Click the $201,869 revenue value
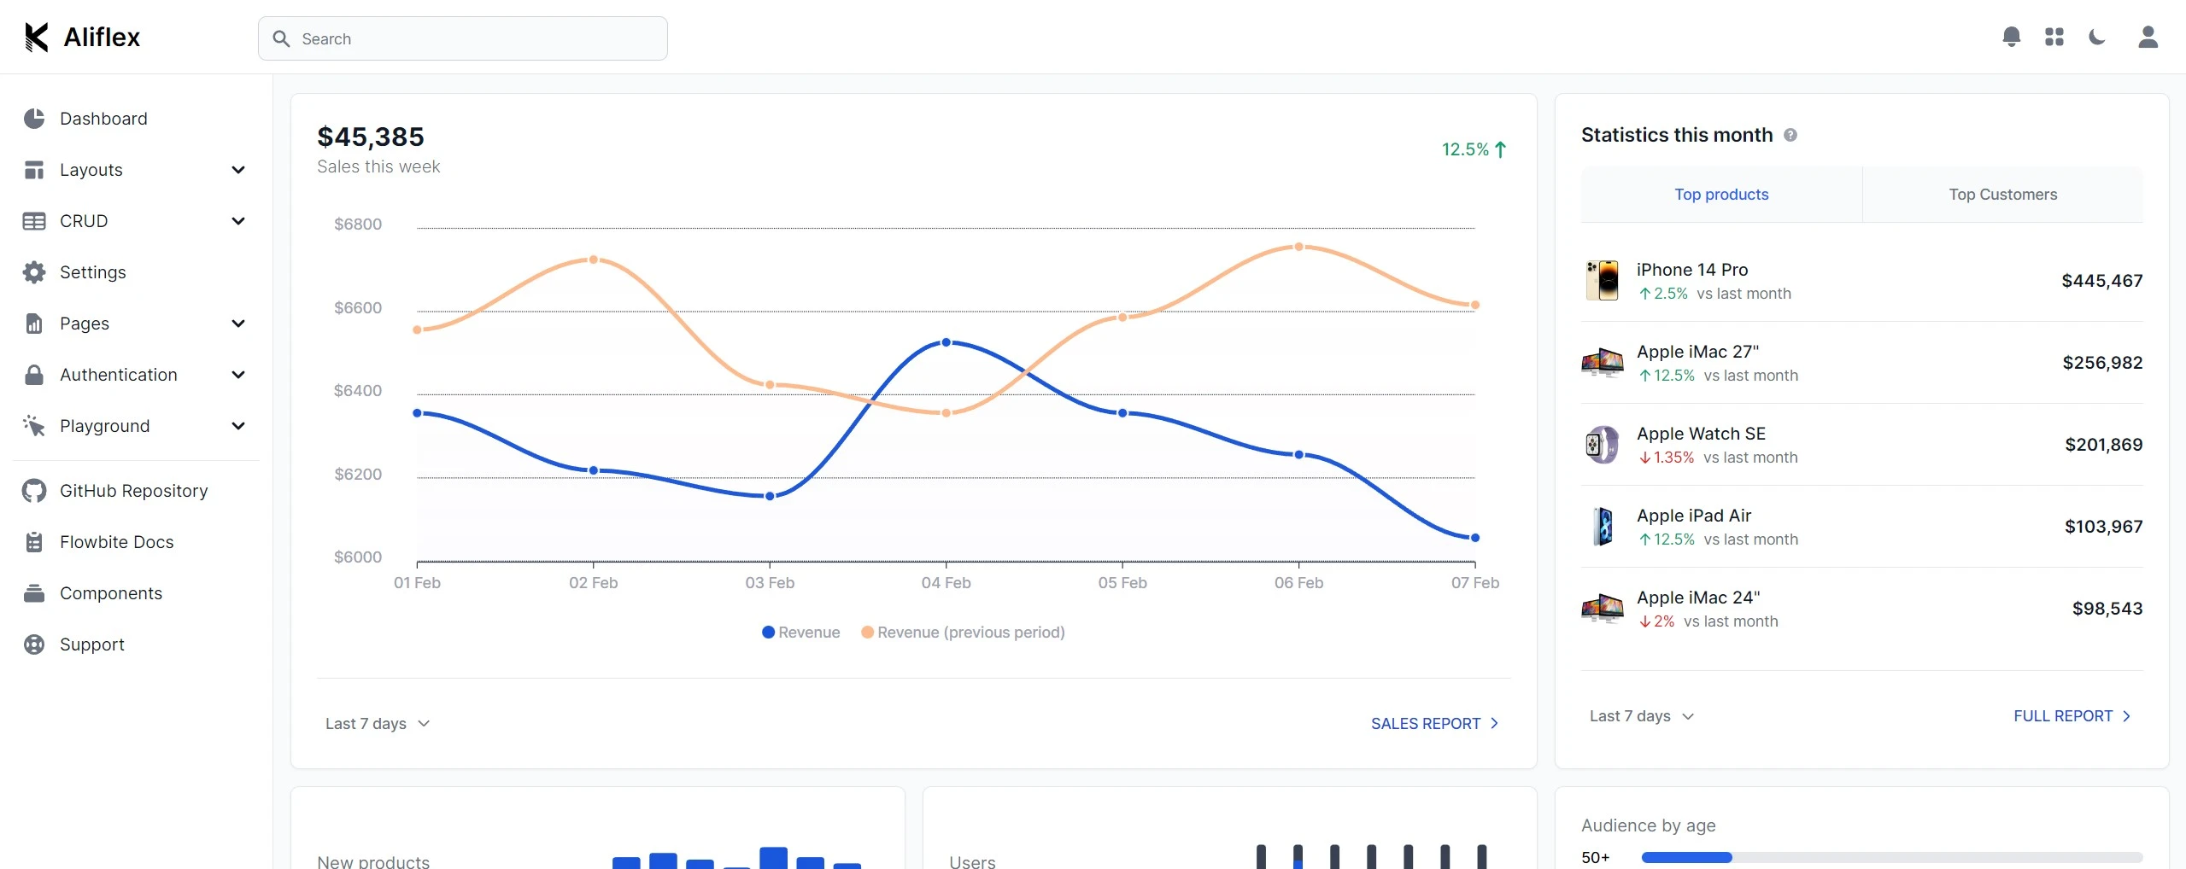Viewport: 2186px width, 869px height. (x=2103, y=445)
